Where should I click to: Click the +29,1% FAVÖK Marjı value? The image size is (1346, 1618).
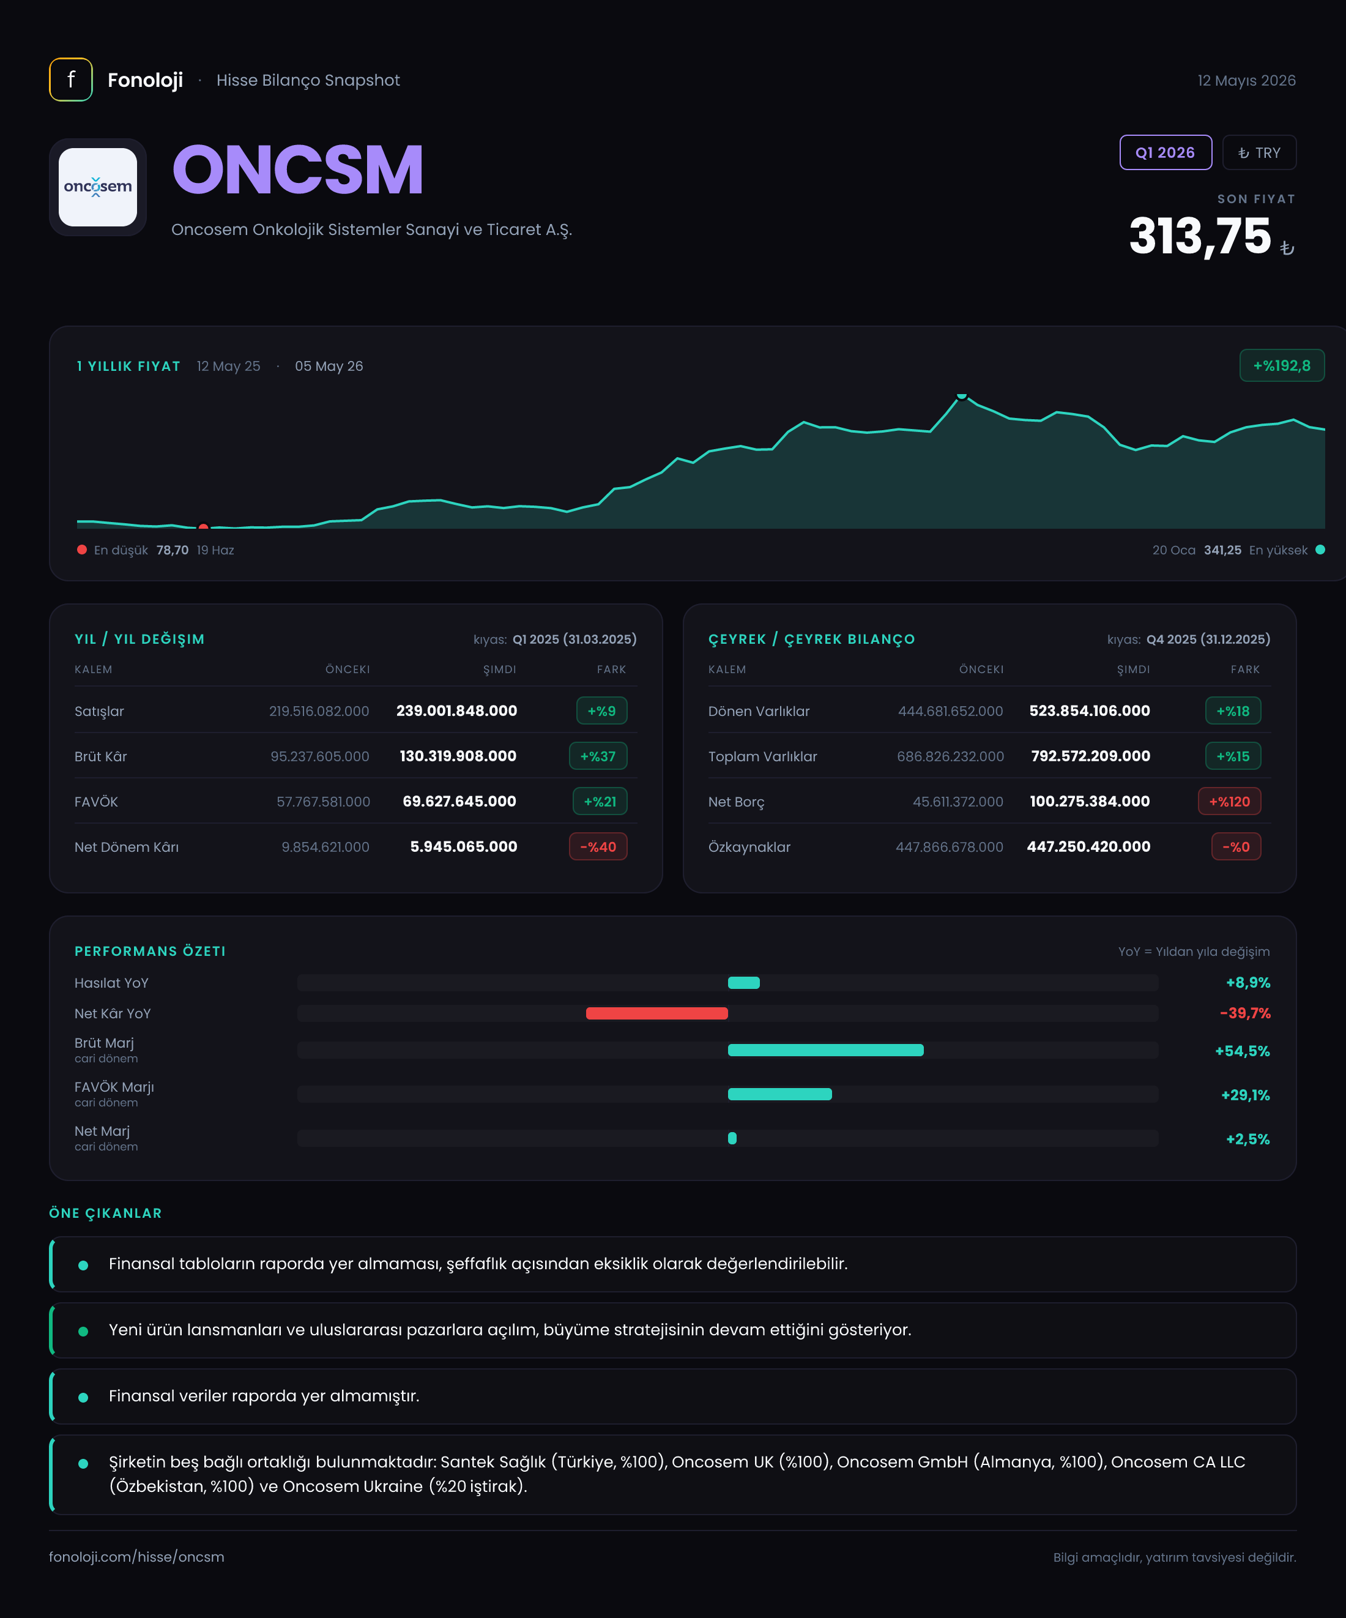(x=1245, y=1095)
